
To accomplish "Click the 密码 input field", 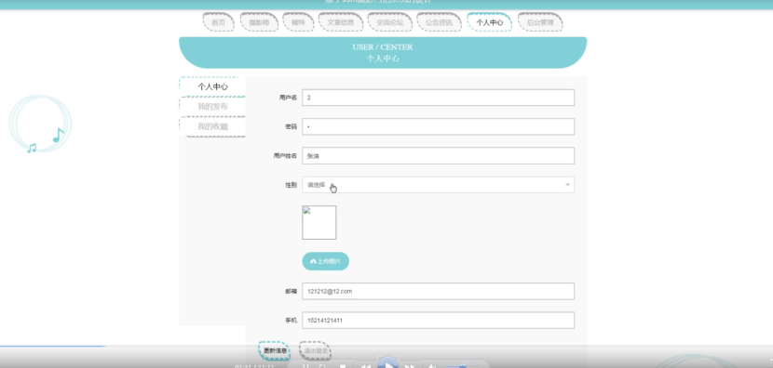I will (438, 126).
